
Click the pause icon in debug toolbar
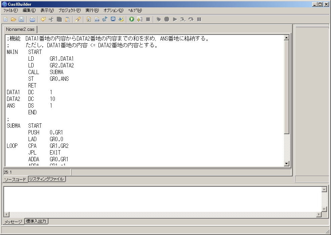point(199,19)
